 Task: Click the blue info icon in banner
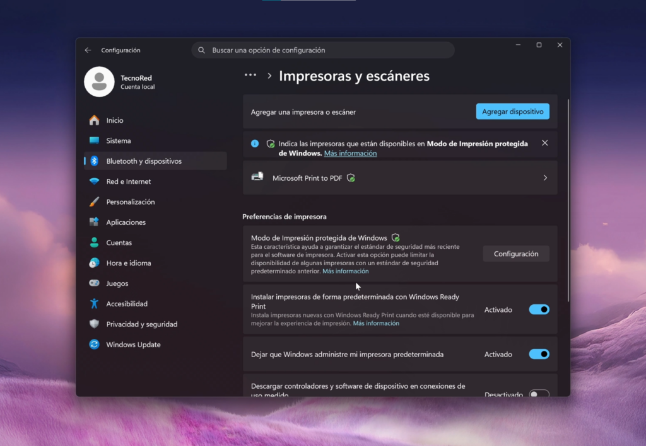(255, 144)
